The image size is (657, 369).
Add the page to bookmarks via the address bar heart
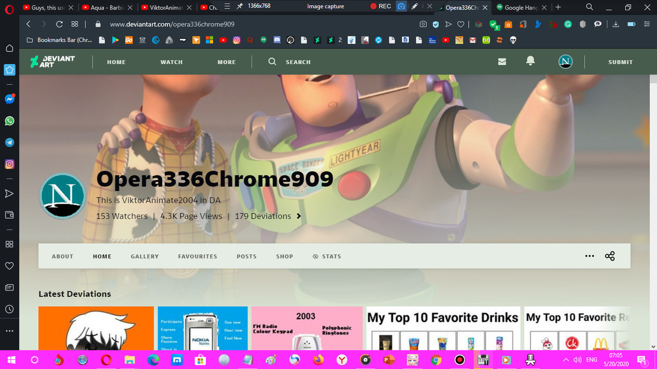461,24
